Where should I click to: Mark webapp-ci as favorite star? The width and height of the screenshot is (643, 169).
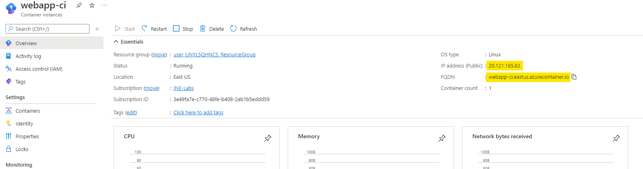coord(92,5)
